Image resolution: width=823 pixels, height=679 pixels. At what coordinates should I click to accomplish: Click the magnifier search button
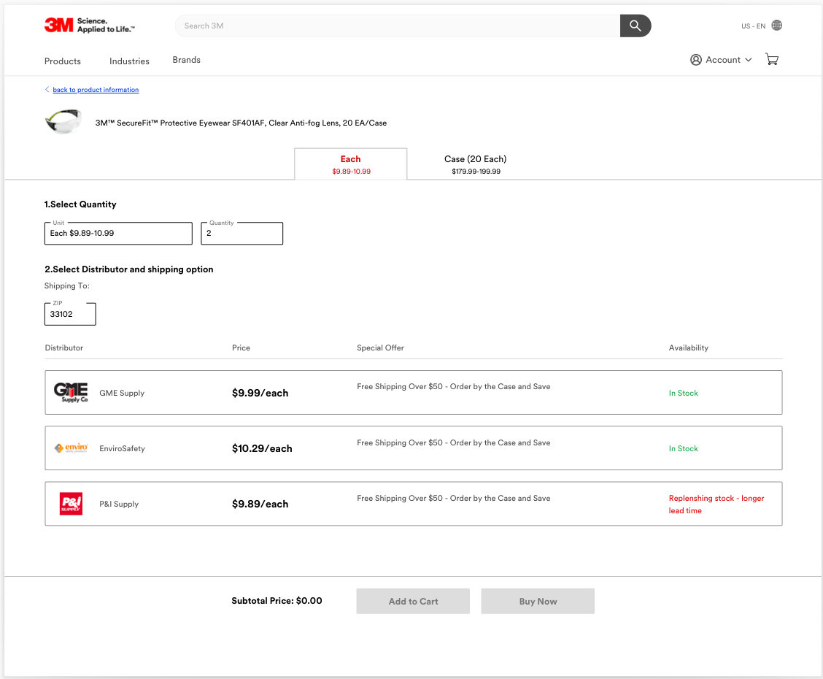635,26
